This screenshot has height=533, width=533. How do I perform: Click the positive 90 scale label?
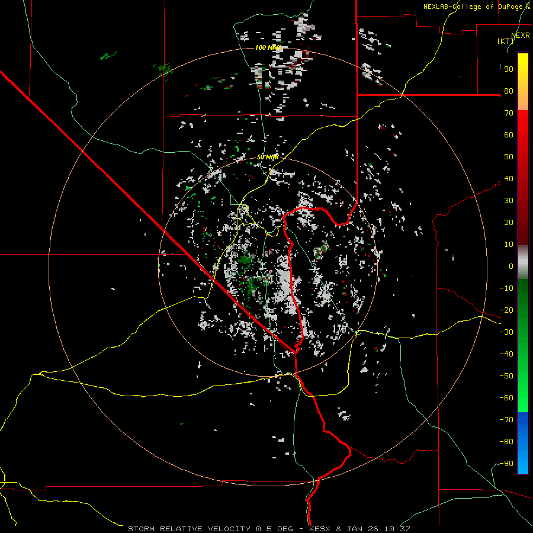(x=509, y=69)
